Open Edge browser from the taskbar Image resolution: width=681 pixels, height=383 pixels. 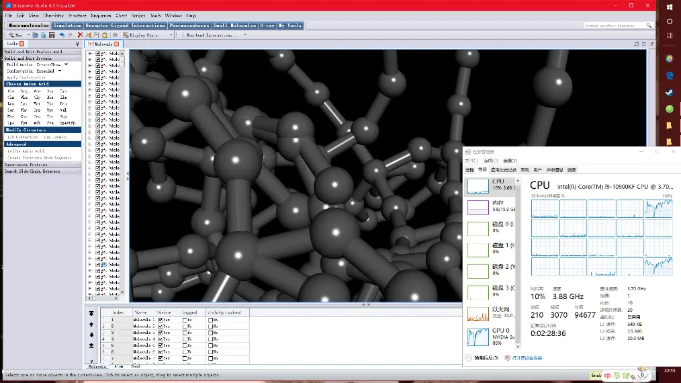coord(670,76)
